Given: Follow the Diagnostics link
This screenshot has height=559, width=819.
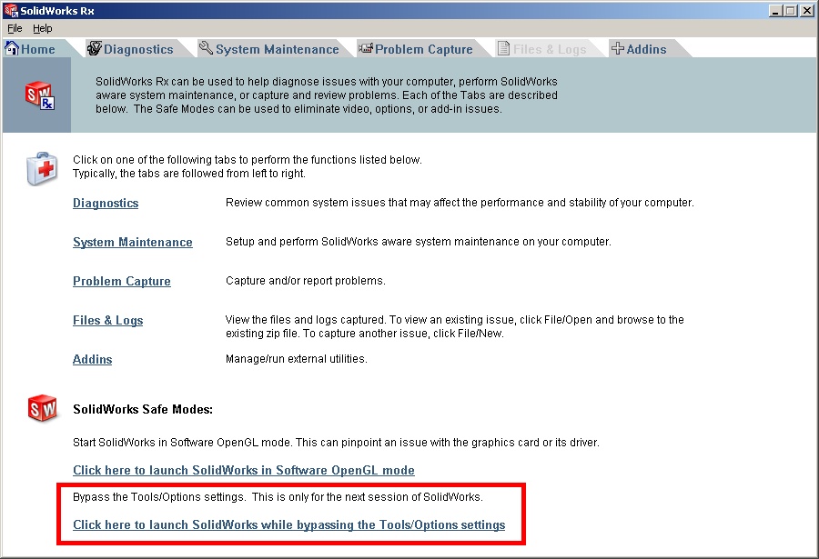Looking at the screenshot, I should [x=106, y=203].
